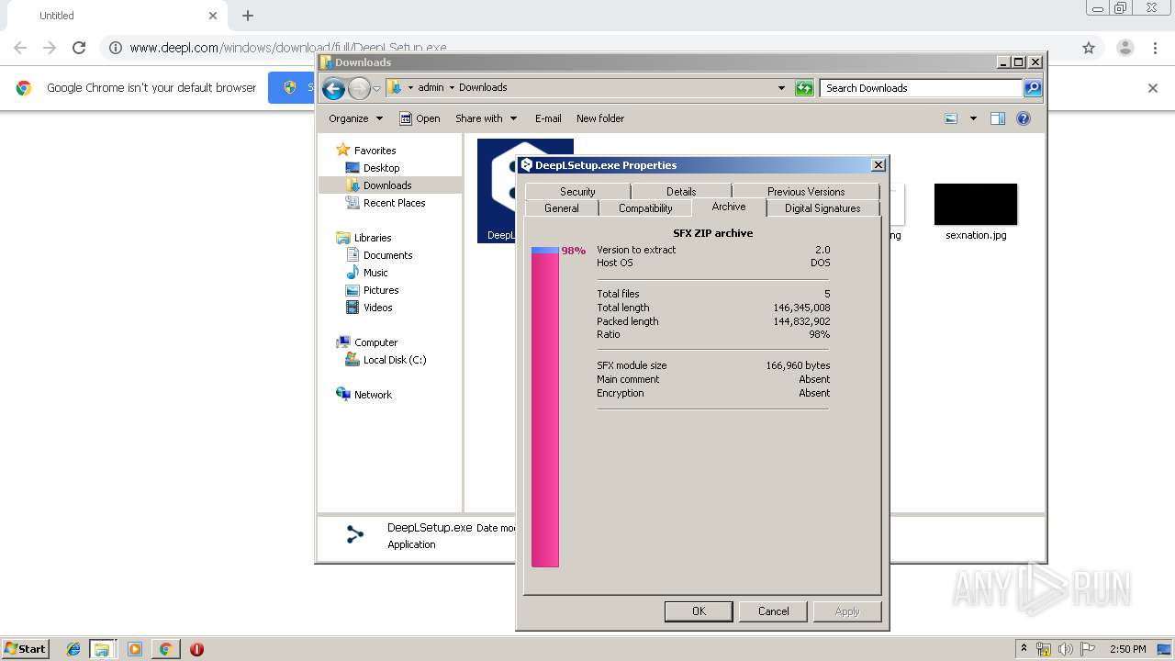Click Cancel in the Properties dialog
Viewport: 1175px width, 661px height.
[774, 611]
